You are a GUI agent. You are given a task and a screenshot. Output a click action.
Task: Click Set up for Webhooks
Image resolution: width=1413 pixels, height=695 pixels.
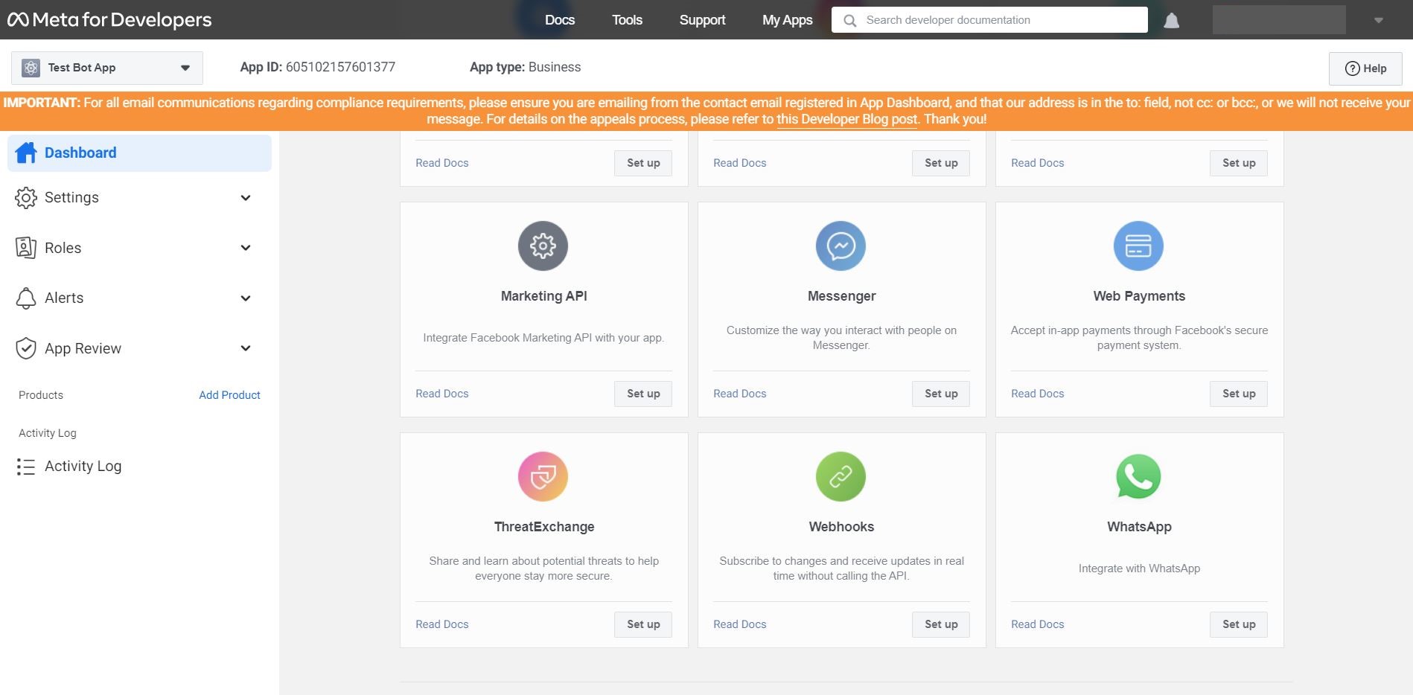tap(941, 624)
